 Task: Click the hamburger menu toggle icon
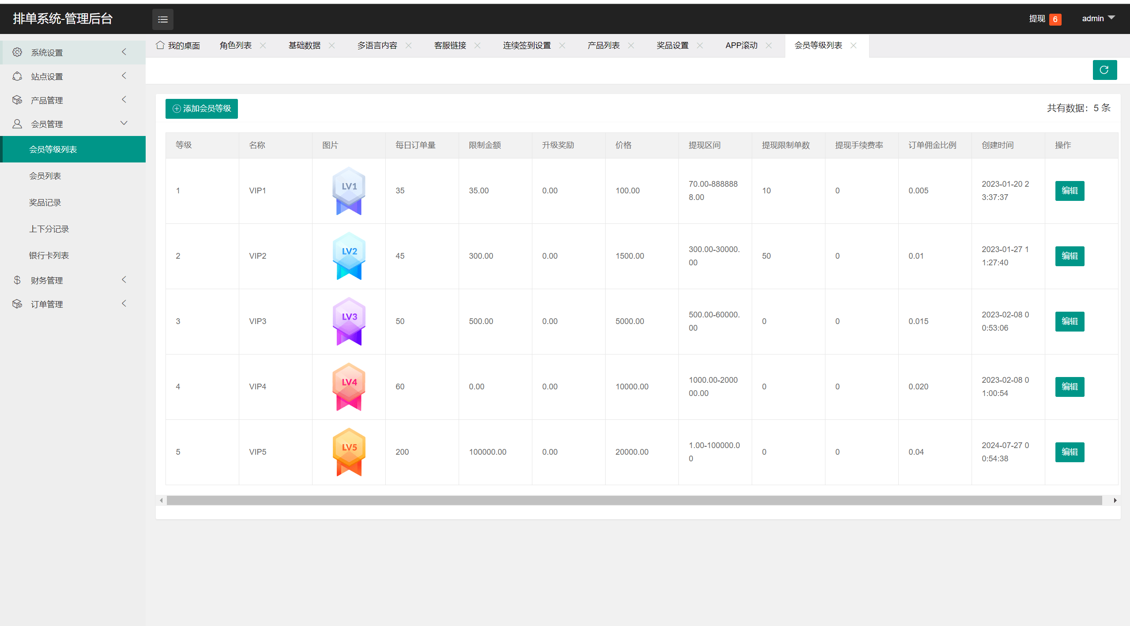tap(162, 19)
